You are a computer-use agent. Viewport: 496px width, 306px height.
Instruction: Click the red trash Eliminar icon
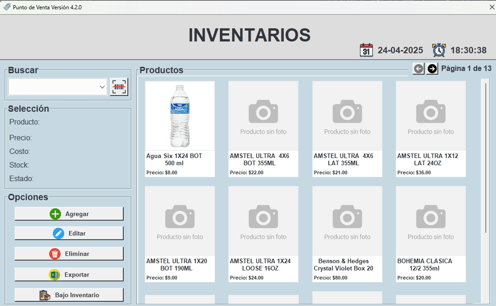(55, 254)
